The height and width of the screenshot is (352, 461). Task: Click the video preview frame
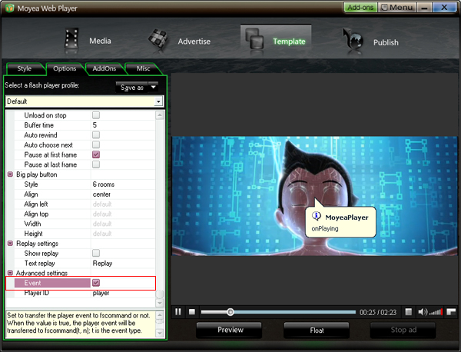pyautogui.click(x=316, y=196)
